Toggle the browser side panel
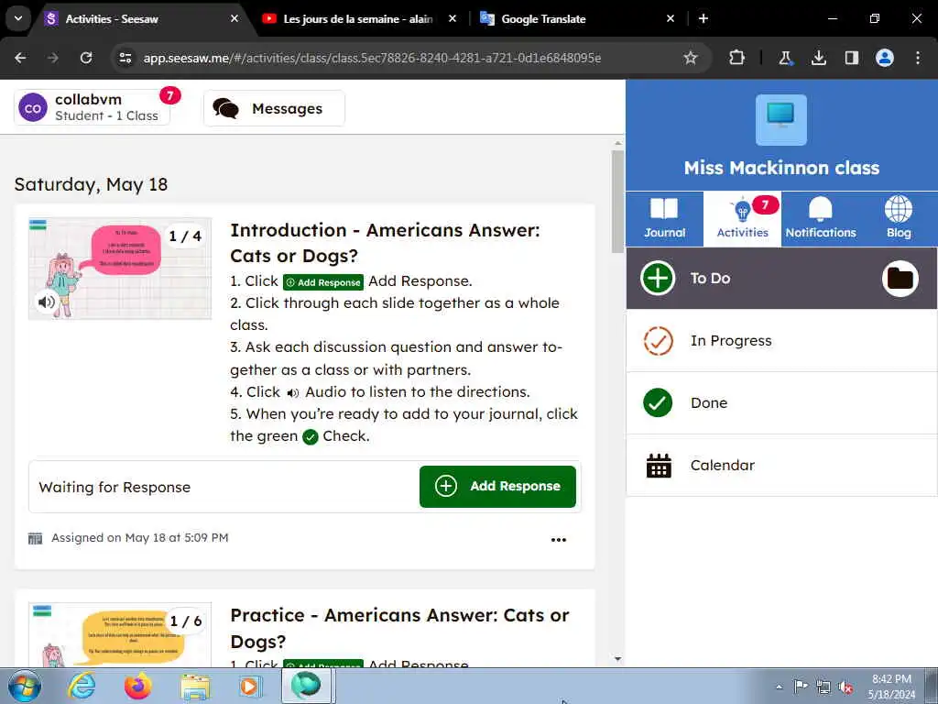Viewport: 938px width, 704px height. [x=851, y=58]
